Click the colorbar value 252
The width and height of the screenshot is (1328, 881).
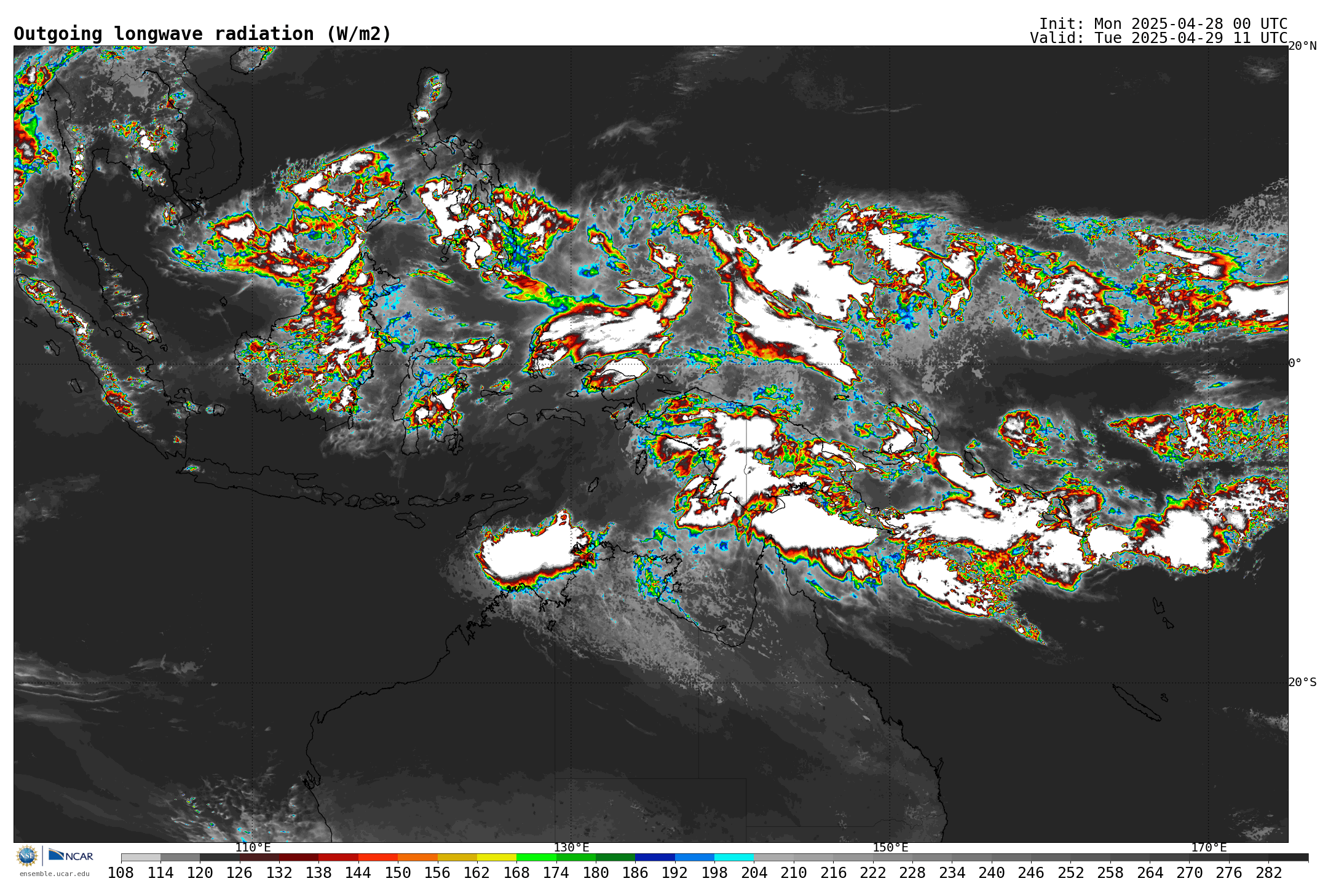pos(1070,872)
